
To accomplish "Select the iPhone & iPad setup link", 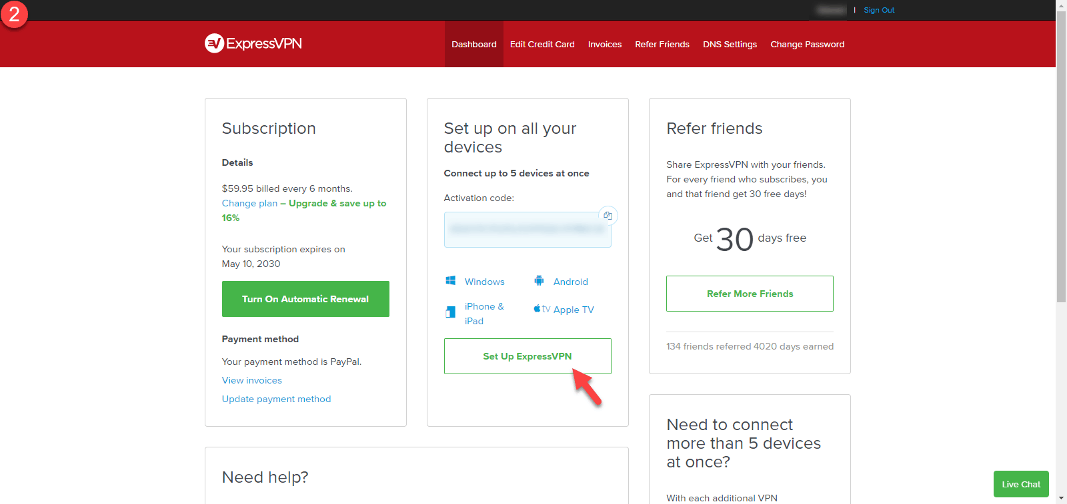I will (484, 314).
